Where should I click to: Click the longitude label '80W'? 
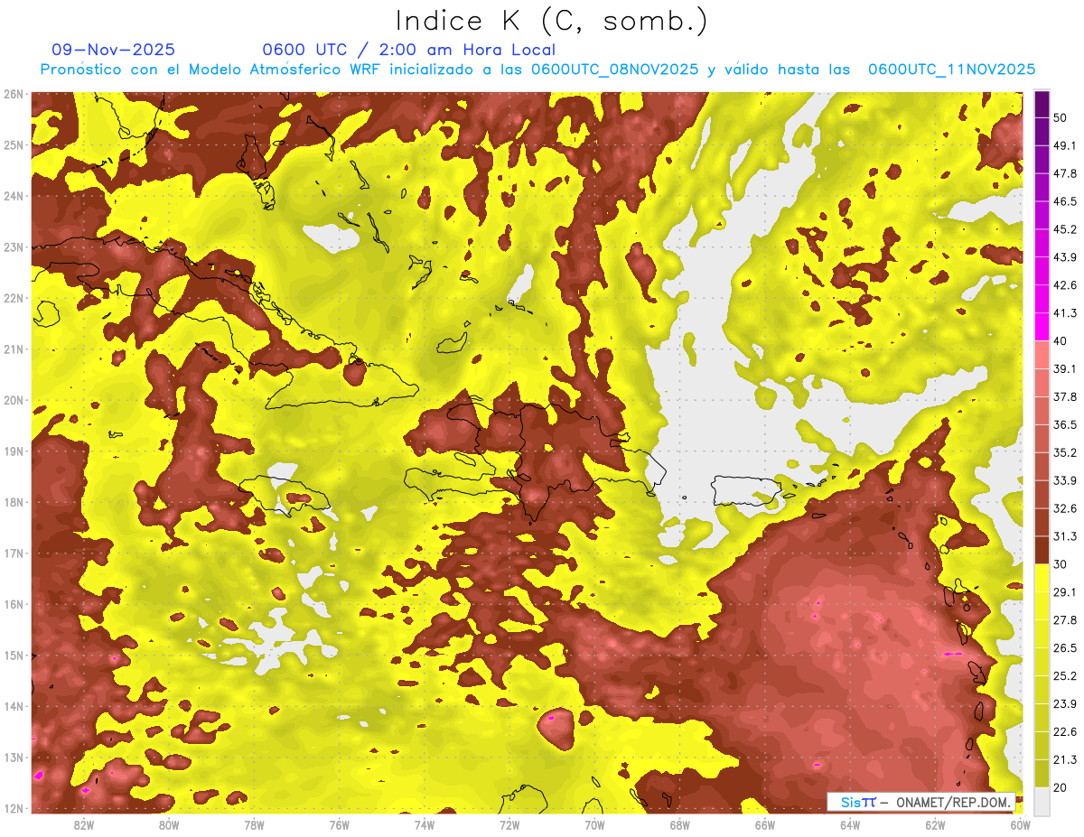(169, 824)
